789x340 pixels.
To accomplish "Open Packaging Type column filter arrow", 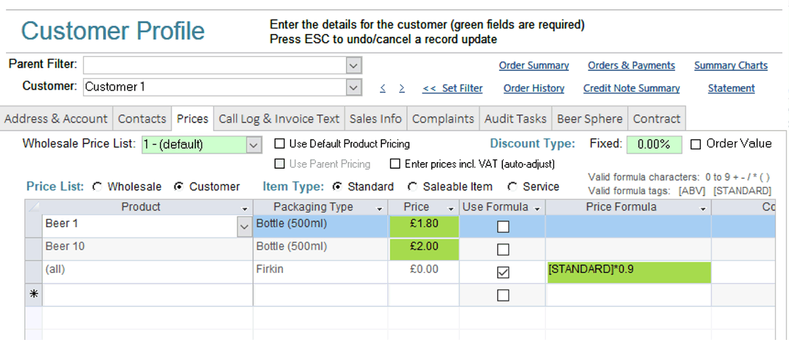I will point(380,207).
